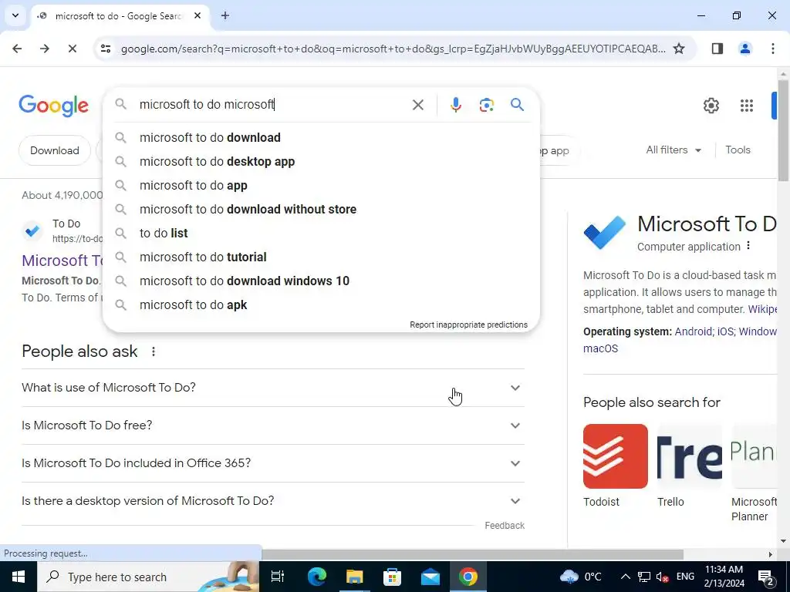
Task: Open the To Do result site icon
Action: point(32,230)
